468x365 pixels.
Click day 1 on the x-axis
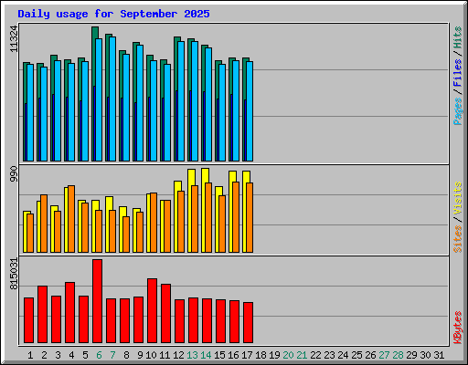pyautogui.click(x=30, y=355)
